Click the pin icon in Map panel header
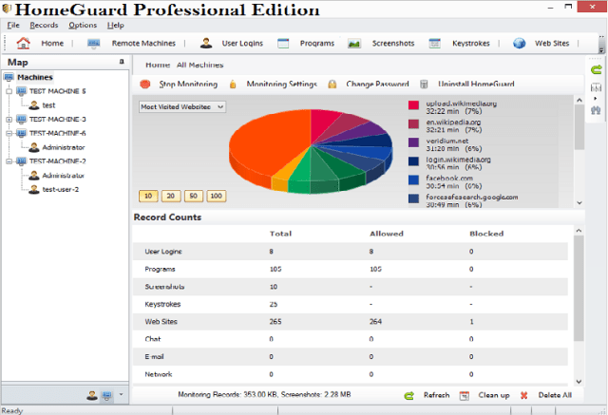The image size is (608, 415). point(122,62)
